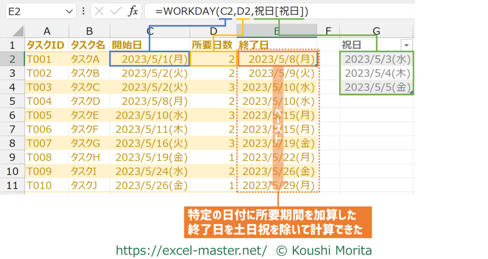488x259 pixels.
Task: Click the タスクJ cell
Action: pos(89,185)
